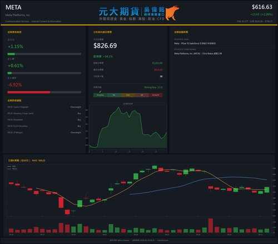
Task: Click the analyst count 58
Action: coord(161,76)
